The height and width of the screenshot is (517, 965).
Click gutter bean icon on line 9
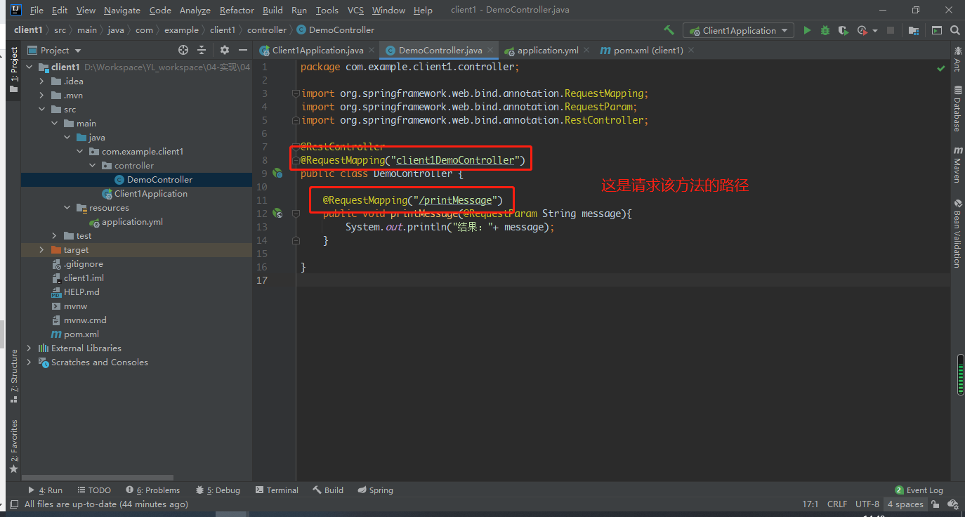(277, 173)
